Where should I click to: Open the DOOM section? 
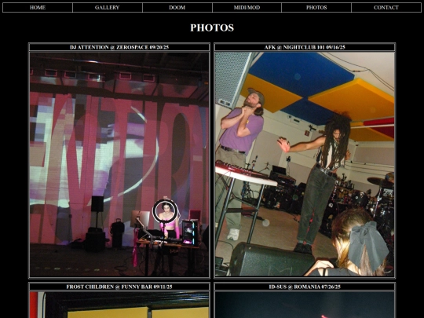pos(177,8)
